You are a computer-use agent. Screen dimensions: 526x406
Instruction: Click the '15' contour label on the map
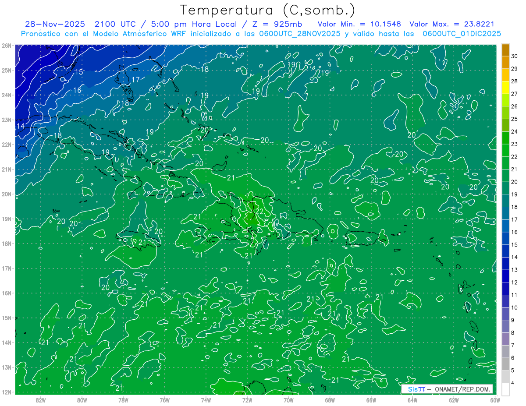(78, 72)
